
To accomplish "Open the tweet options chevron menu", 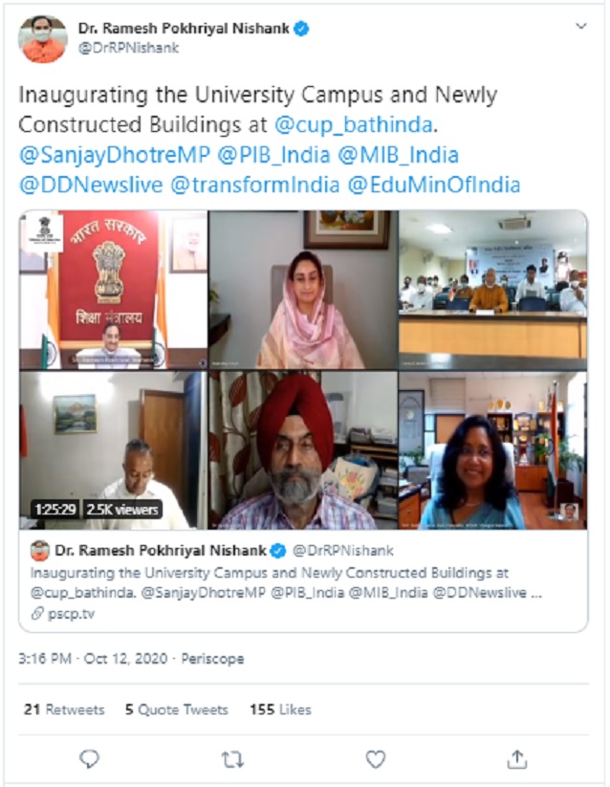I will click(581, 26).
